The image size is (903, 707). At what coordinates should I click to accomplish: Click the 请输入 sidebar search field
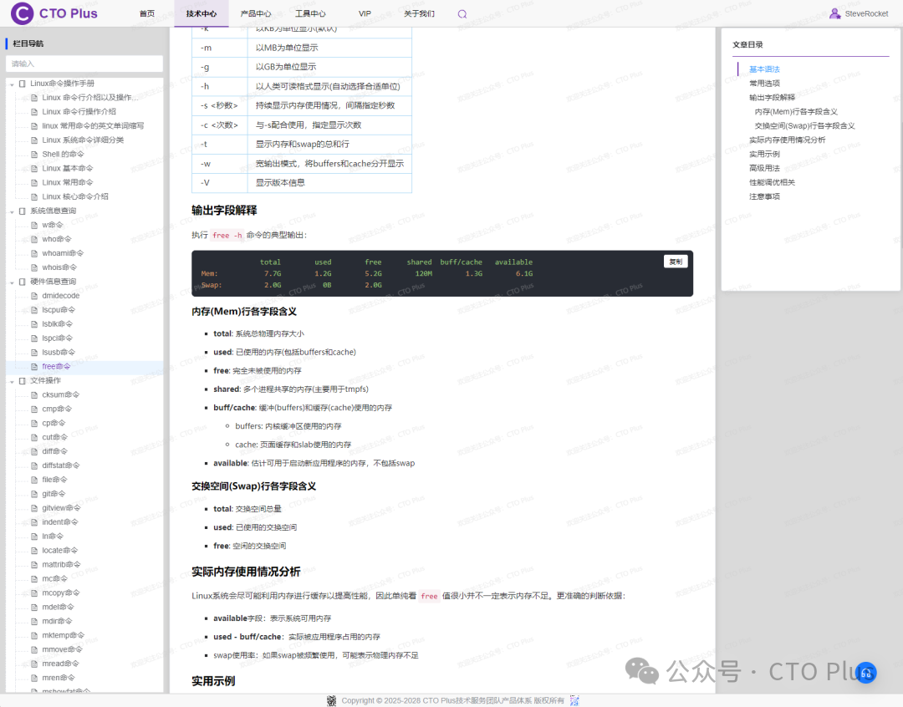pos(84,64)
